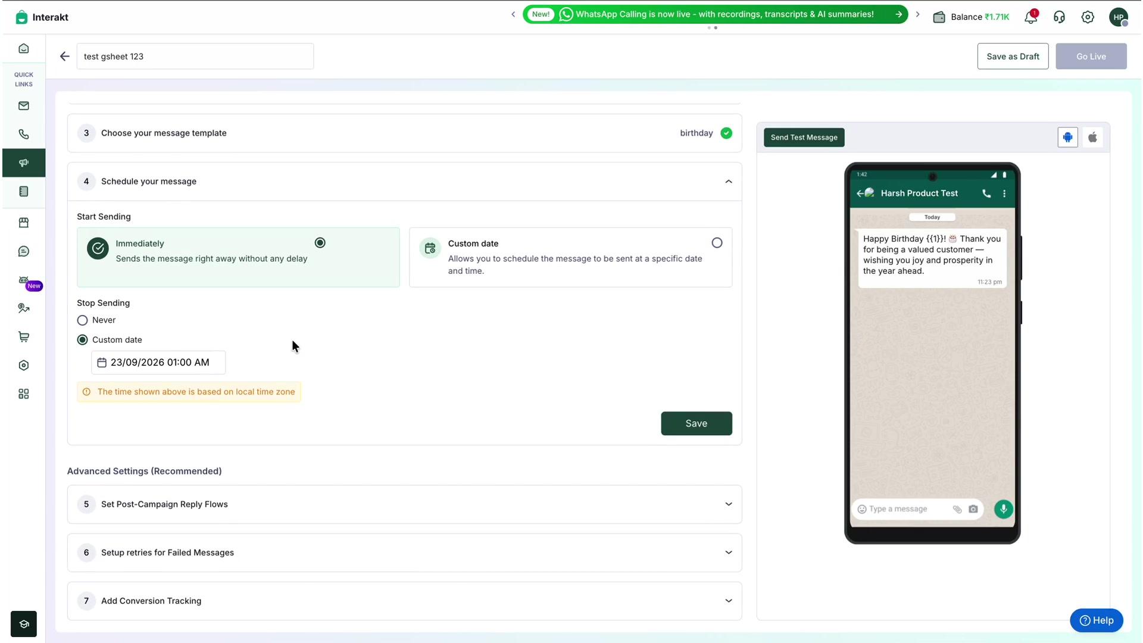Click Save as Draft button

click(x=1013, y=57)
